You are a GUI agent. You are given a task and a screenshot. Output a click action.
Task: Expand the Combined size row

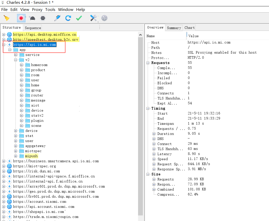(154, 190)
